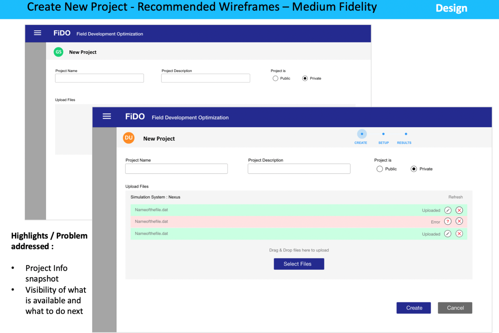Remove the file with Error status

459,221
